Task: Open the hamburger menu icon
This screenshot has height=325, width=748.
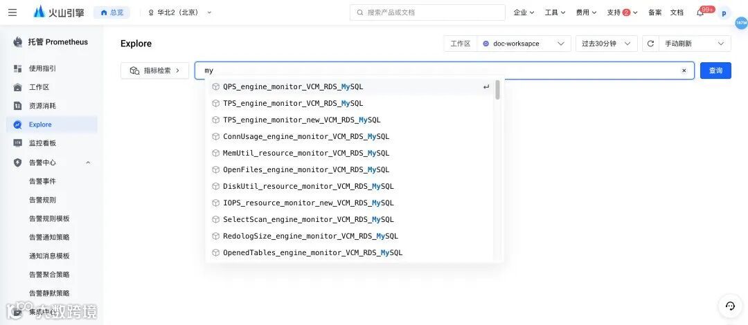Action: 12,12
